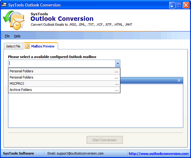This screenshot has height=158, width=191.
Task: Click the clock icon on Mailbox Preview tab
Action: [27, 46]
